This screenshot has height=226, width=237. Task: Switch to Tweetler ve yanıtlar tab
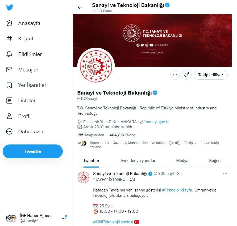[x=138, y=161]
